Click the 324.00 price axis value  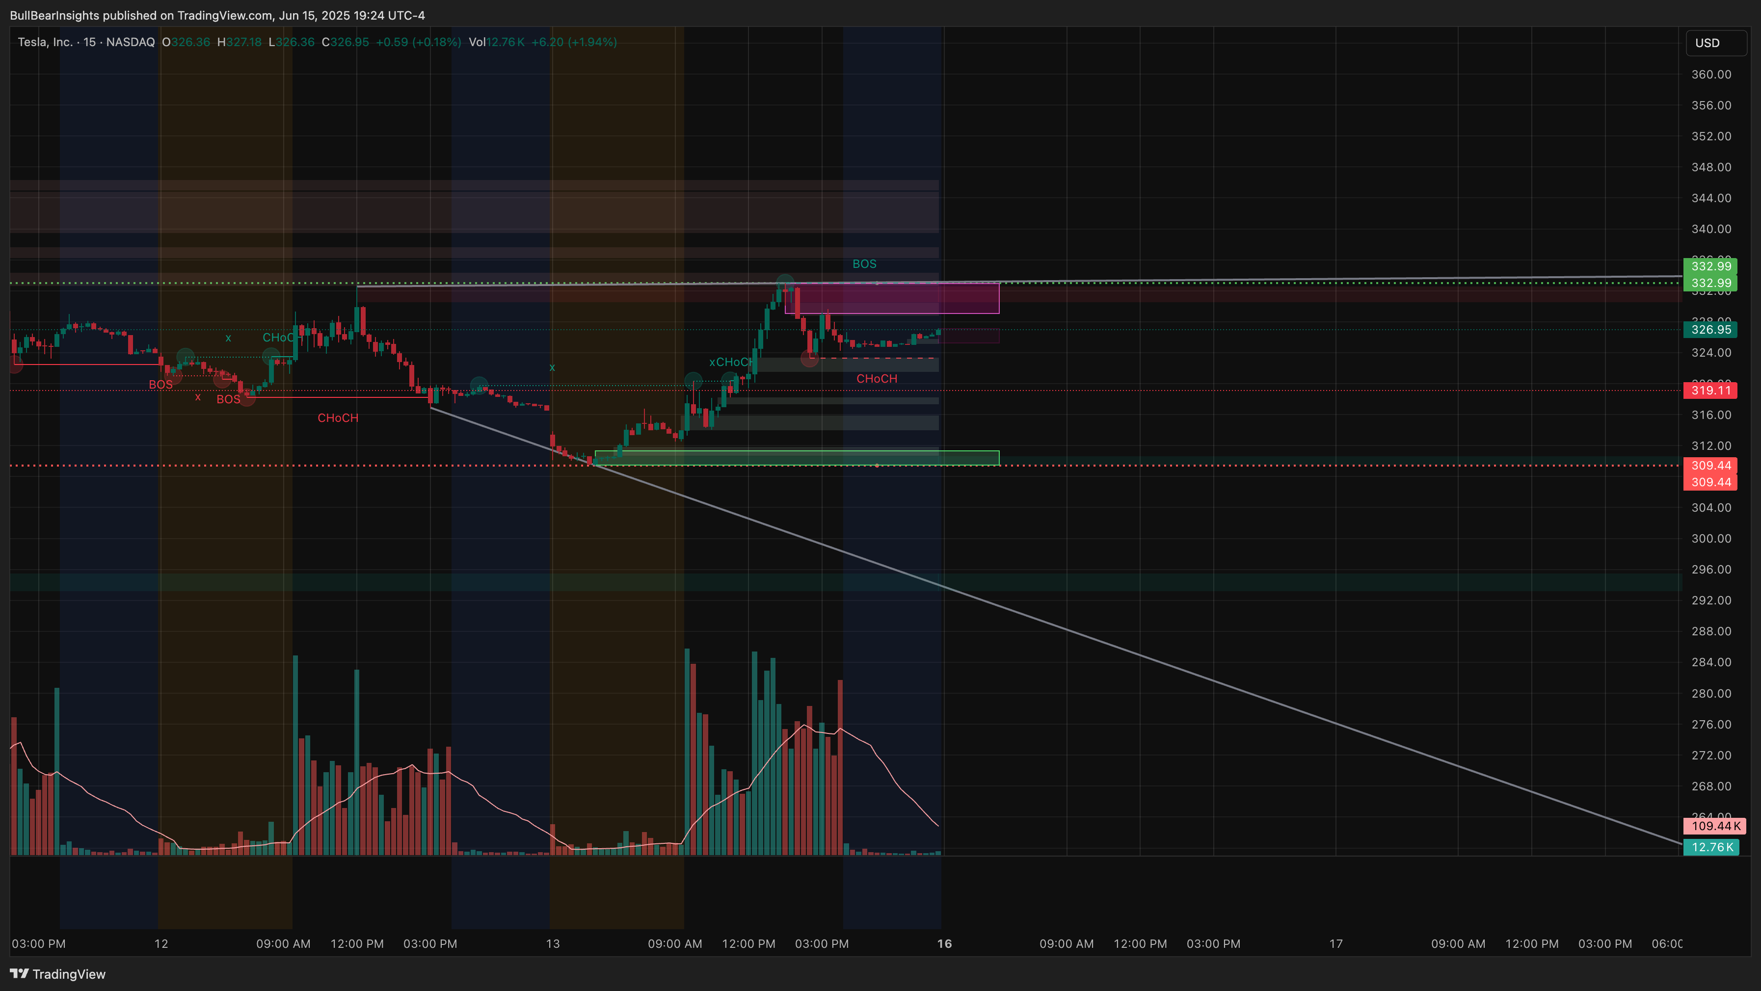tap(1711, 353)
